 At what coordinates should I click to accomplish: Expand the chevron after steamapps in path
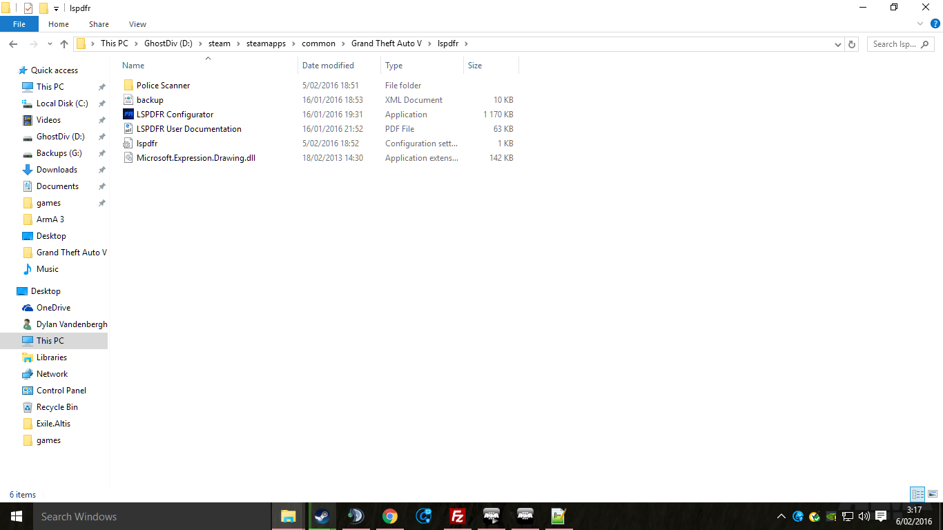293,43
